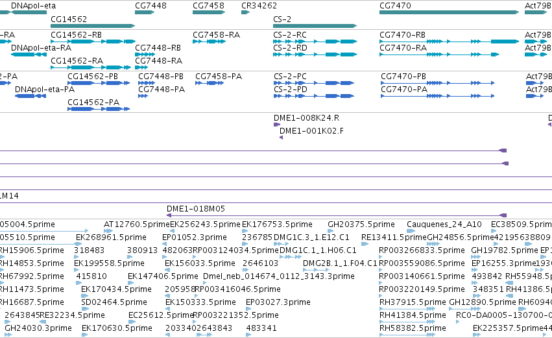The width and height of the screenshot is (552, 338).
Task: Select RH37915.5prime EST feature
Action: 407,308
